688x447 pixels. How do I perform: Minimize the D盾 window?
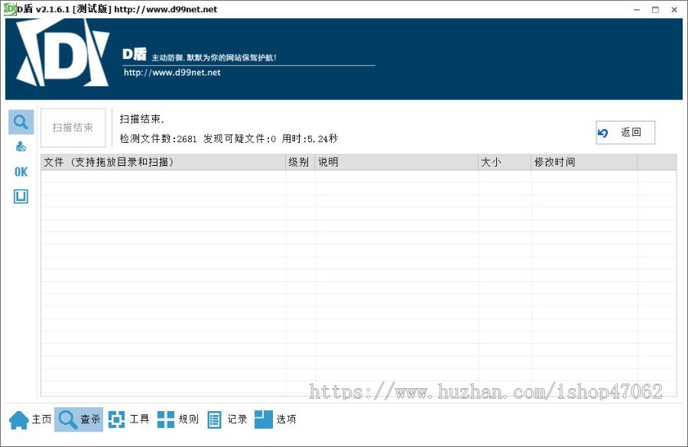tap(637, 10)
